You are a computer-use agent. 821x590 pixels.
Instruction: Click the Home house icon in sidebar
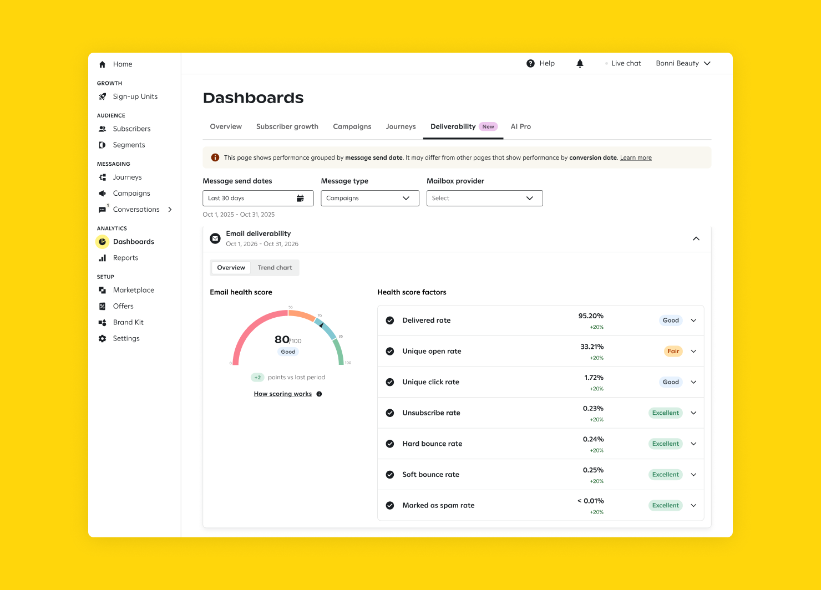102,64
